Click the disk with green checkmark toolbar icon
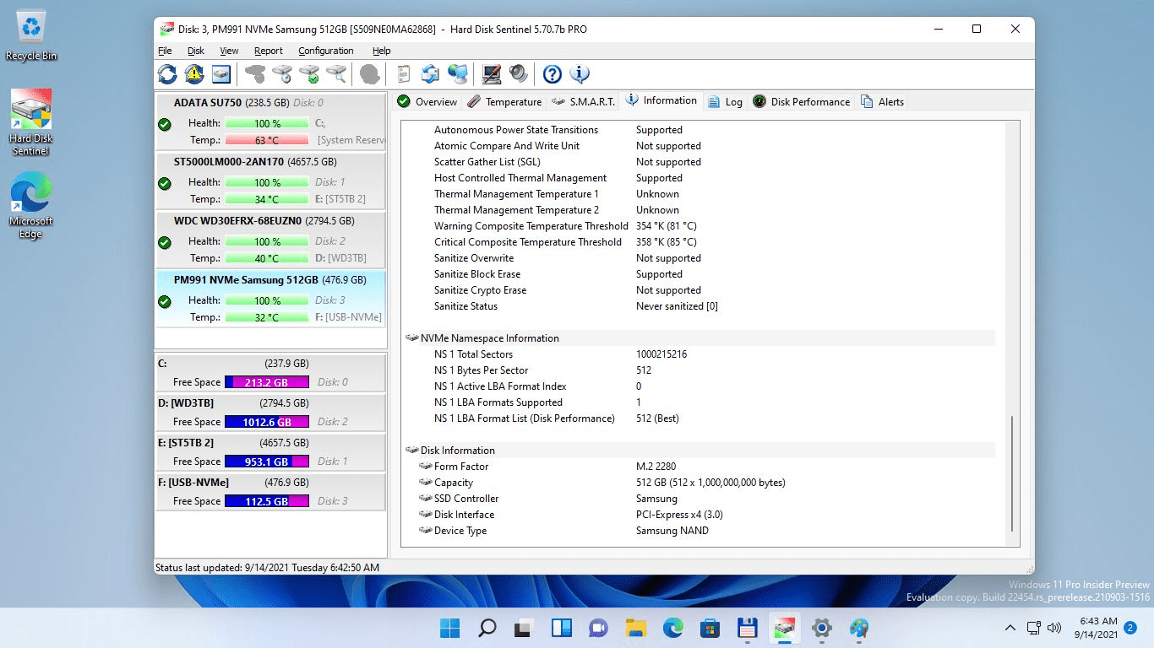Image resolution: width=1154 pixels, height=648 pixels. pyautogui.click(x=308, y=74)
